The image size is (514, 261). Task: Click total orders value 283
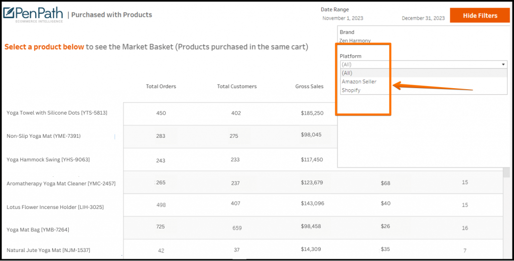(x=161, y=136)
